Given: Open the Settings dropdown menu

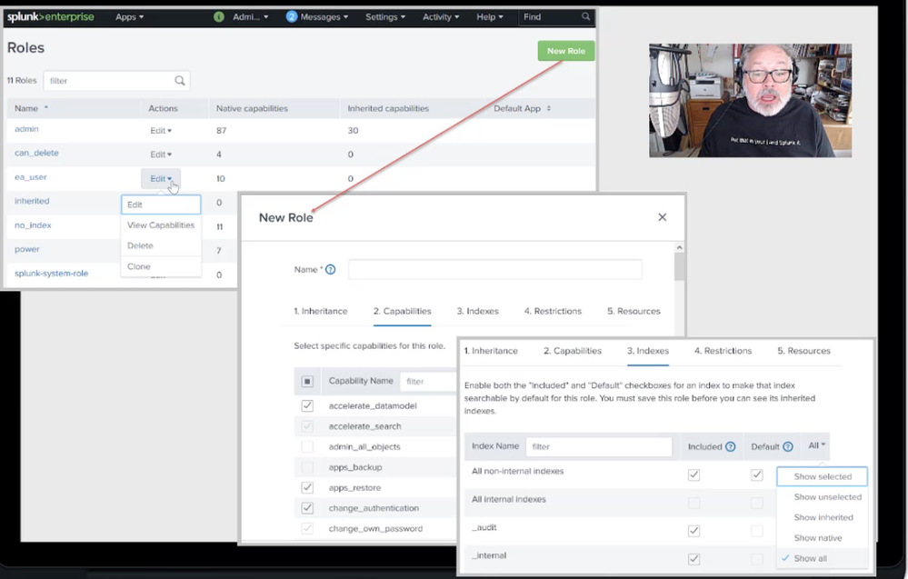Looking at the screenshot, I should [x=385, y=16].
